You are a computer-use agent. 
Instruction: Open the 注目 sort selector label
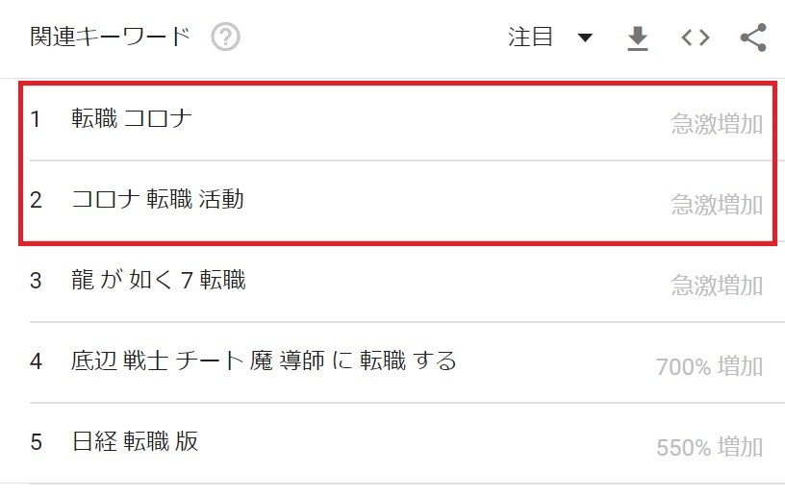tap(530, 37)
